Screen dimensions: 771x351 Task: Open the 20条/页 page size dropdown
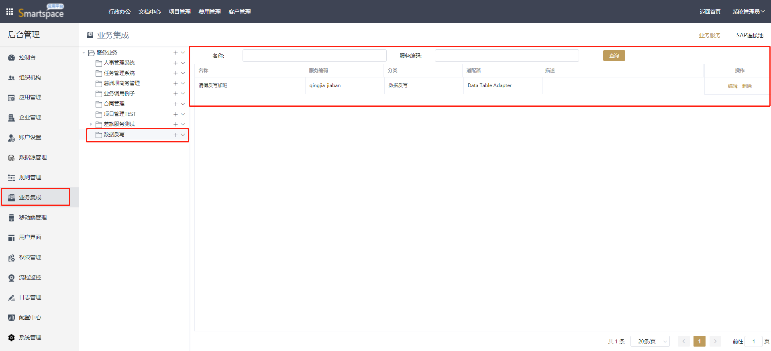[650, 341]
